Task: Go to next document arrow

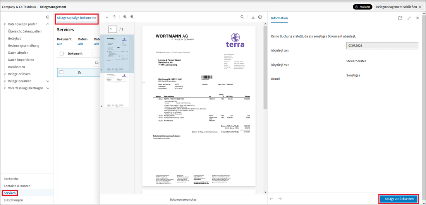Action: (280, 199)
